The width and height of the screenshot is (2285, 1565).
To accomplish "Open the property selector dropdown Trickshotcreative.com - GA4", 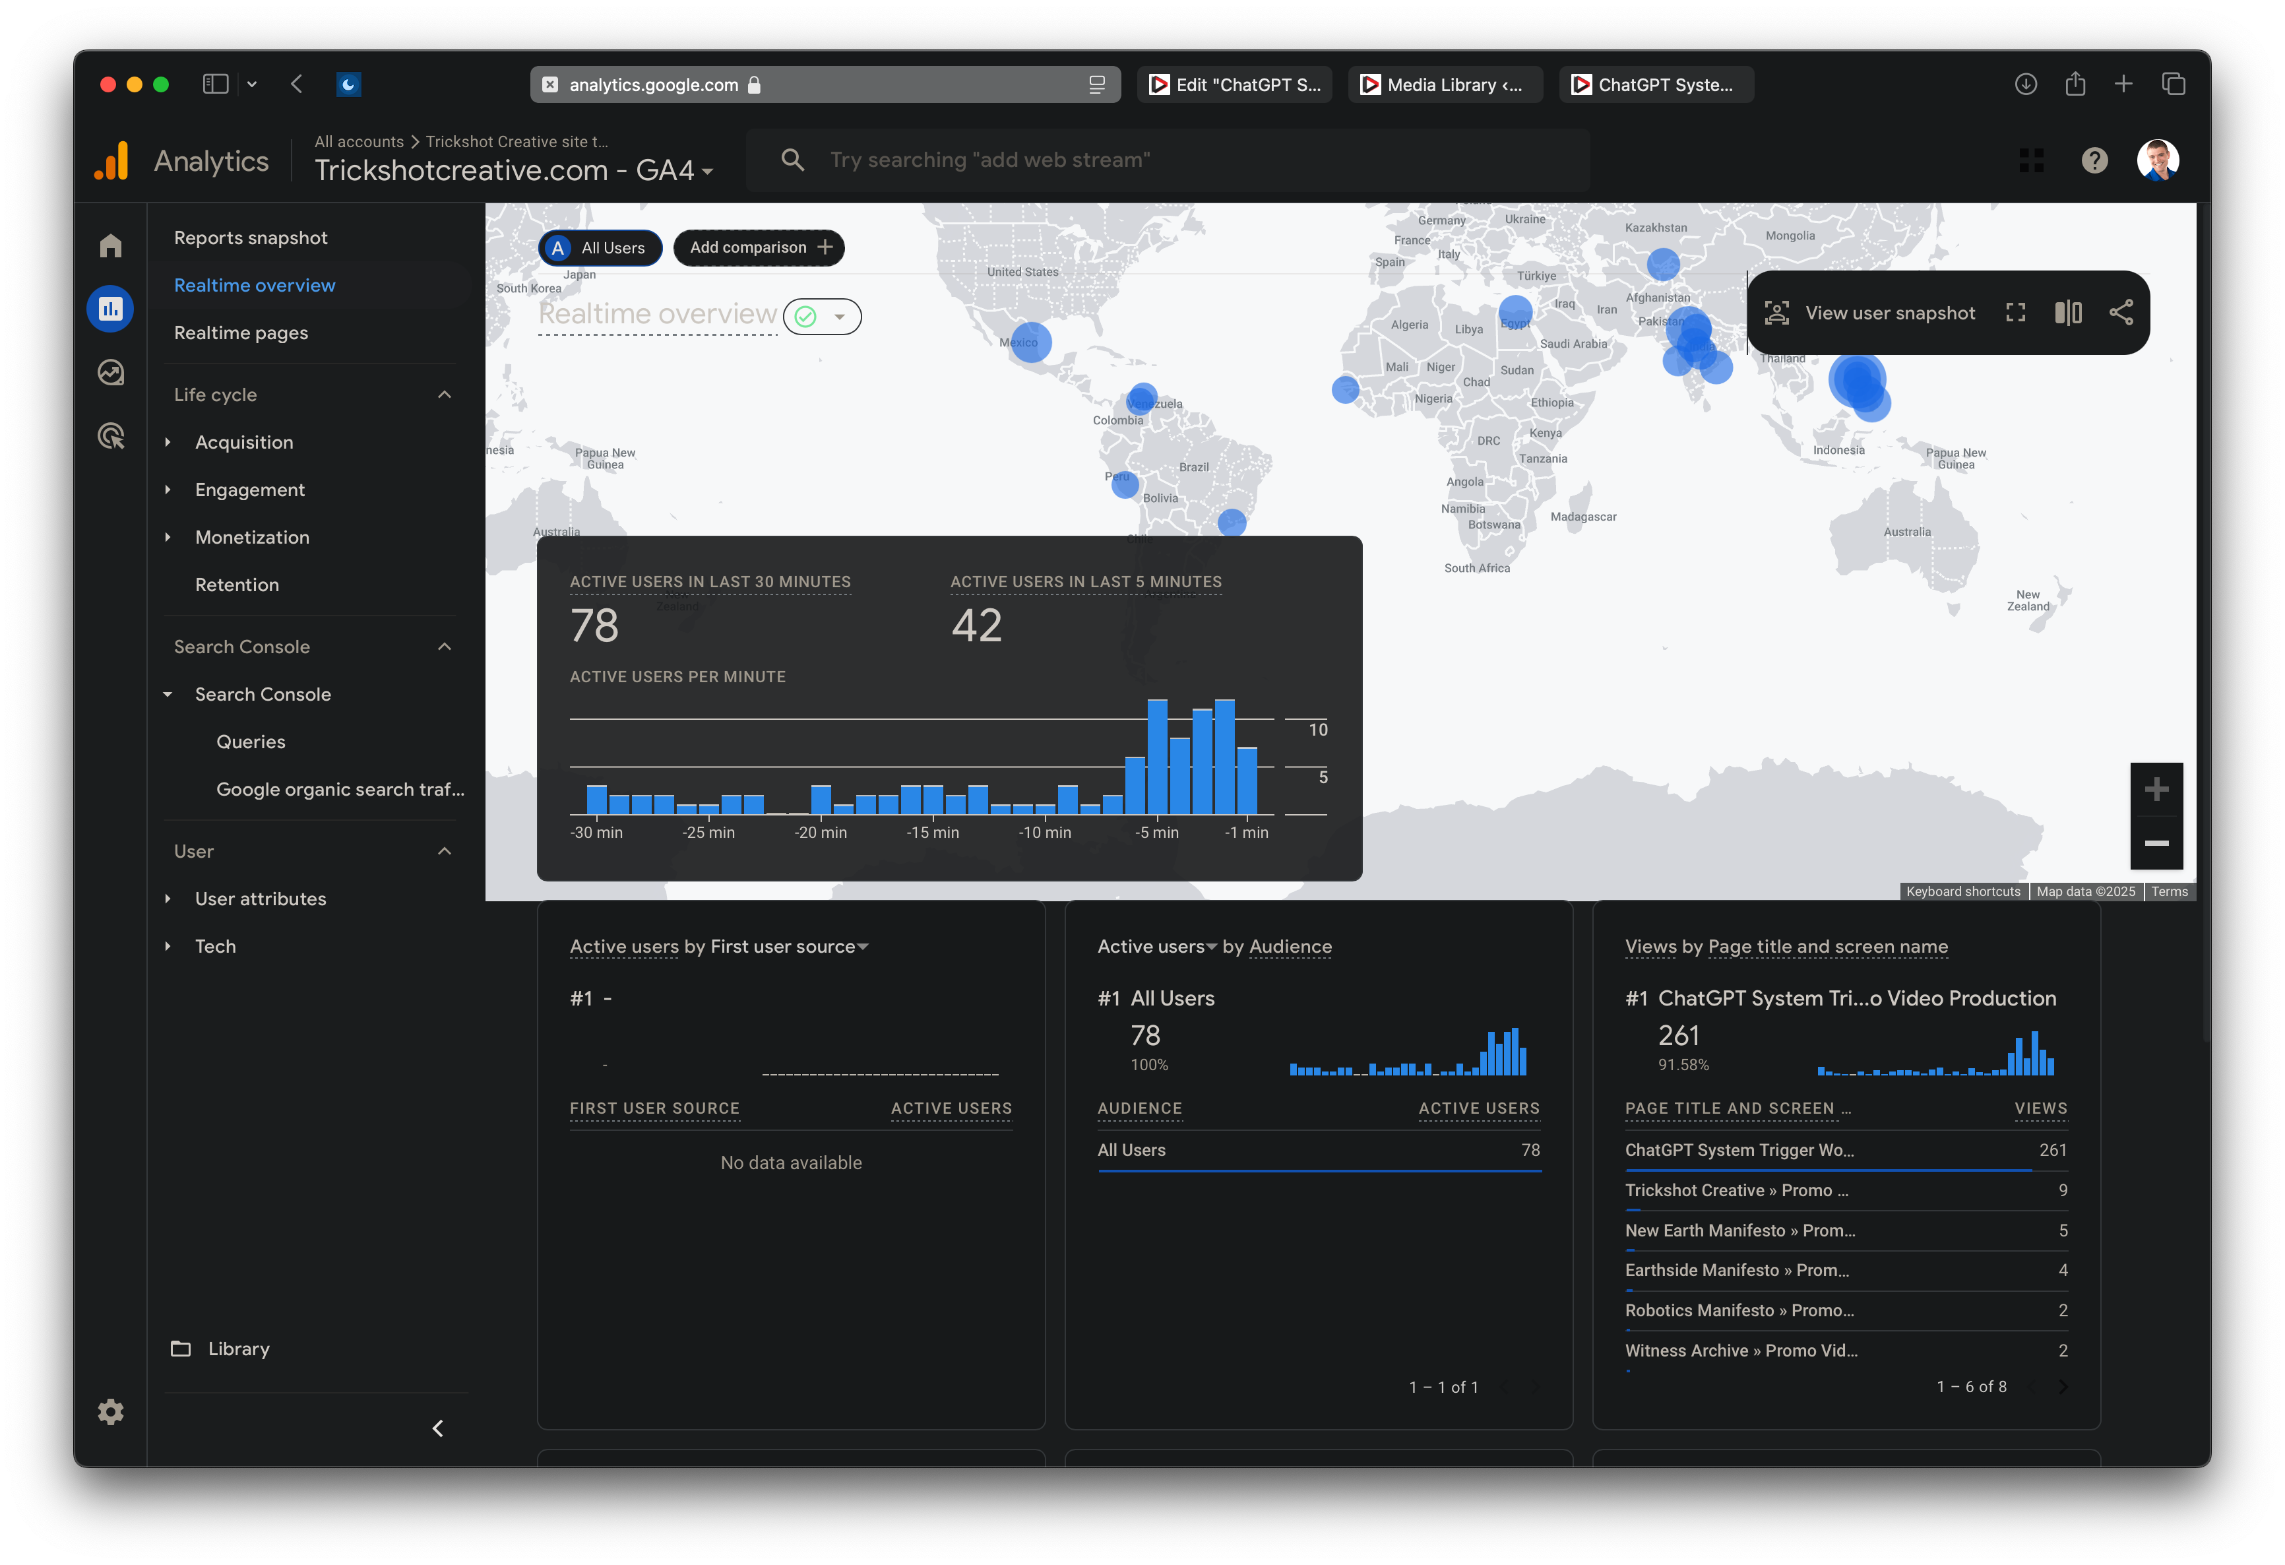I will 513,170.
